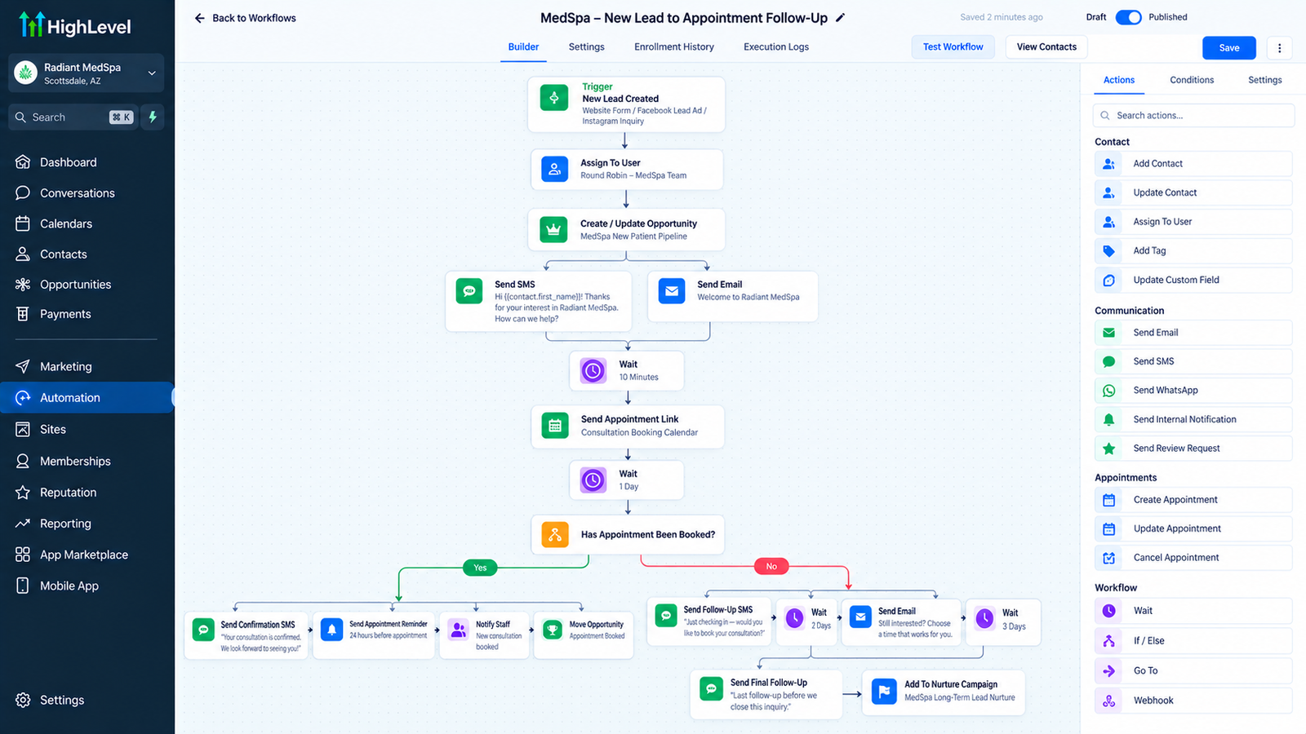The image size is (1306, 734).
Task: Toggle the Draft/Published switch
Action: pyautogui.click(x=1128, y=17)
